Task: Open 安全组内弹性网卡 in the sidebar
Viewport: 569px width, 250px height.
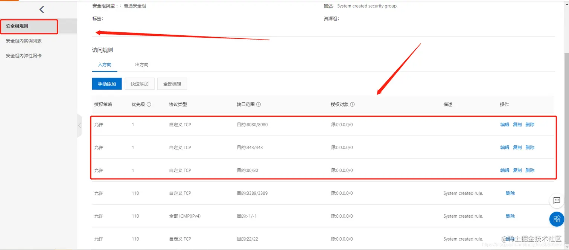Action: (x=24, y=56)
